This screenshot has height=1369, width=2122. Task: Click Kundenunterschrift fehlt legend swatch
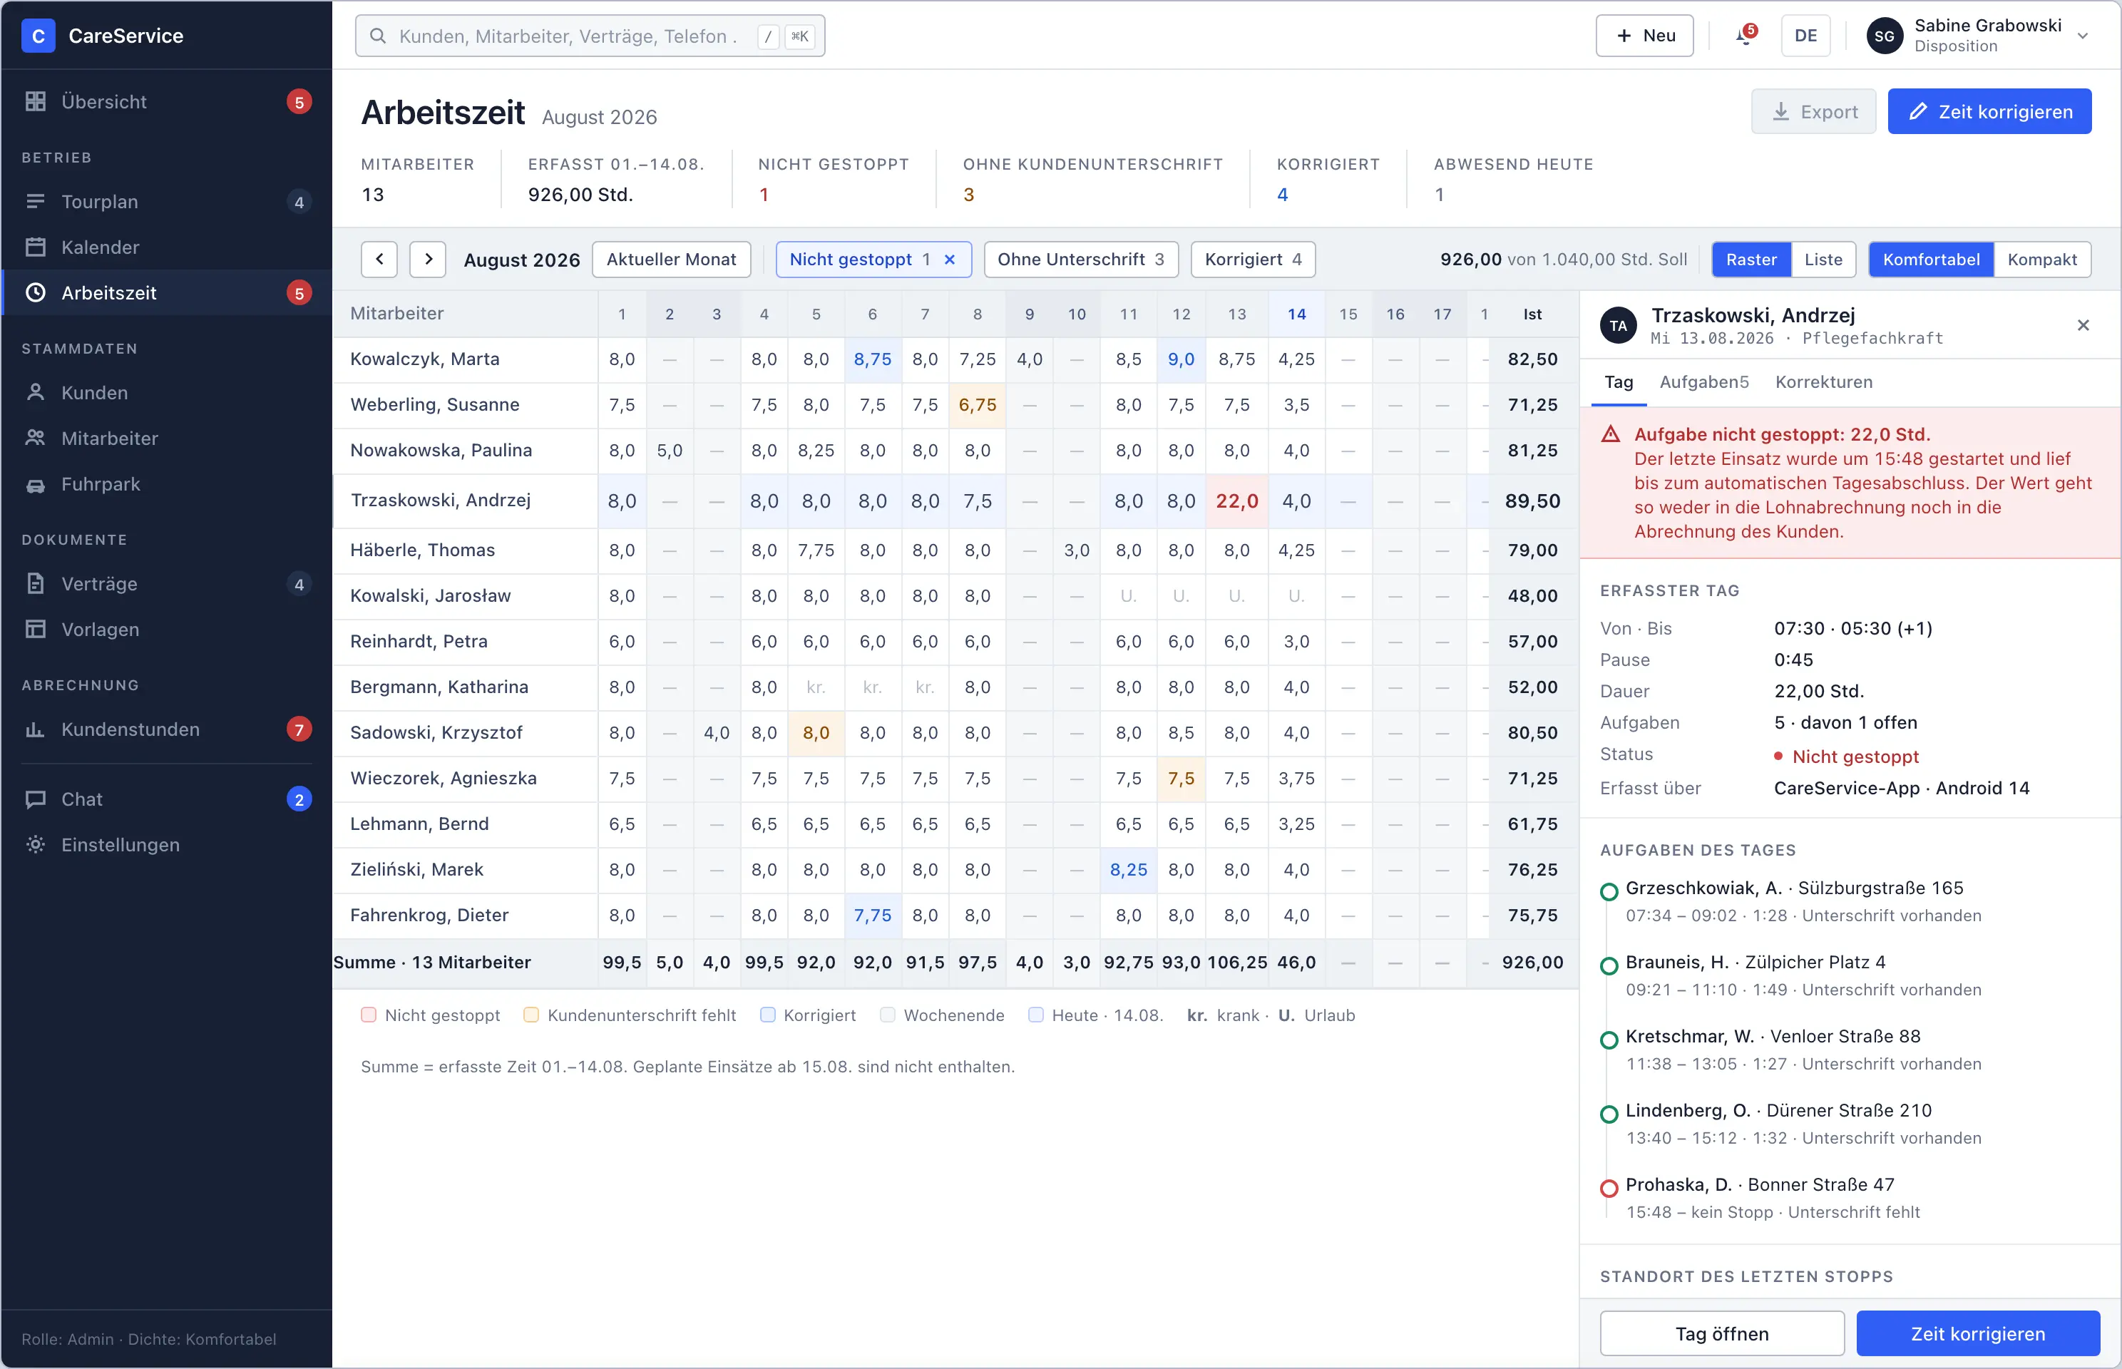(x=530, y=1015)
